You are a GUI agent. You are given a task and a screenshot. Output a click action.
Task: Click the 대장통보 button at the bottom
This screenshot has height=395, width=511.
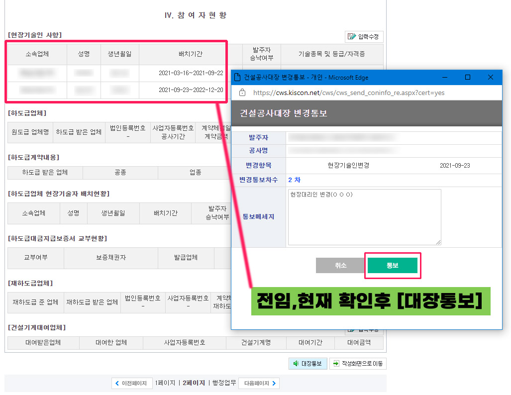coord(307,363)
